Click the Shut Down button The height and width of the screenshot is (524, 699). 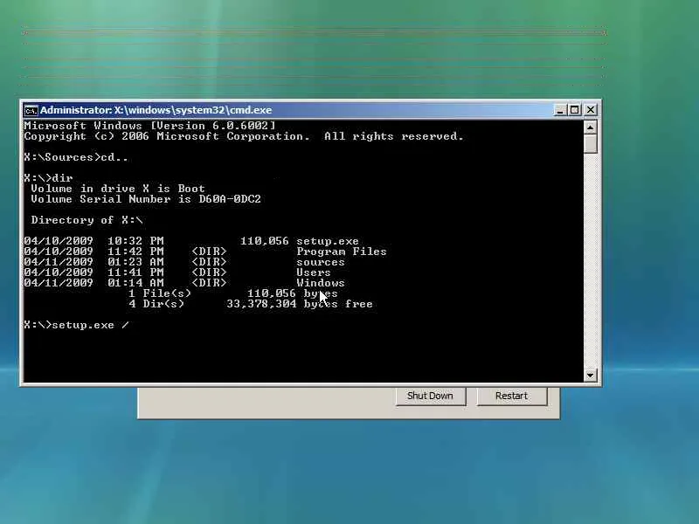point(430,396)
